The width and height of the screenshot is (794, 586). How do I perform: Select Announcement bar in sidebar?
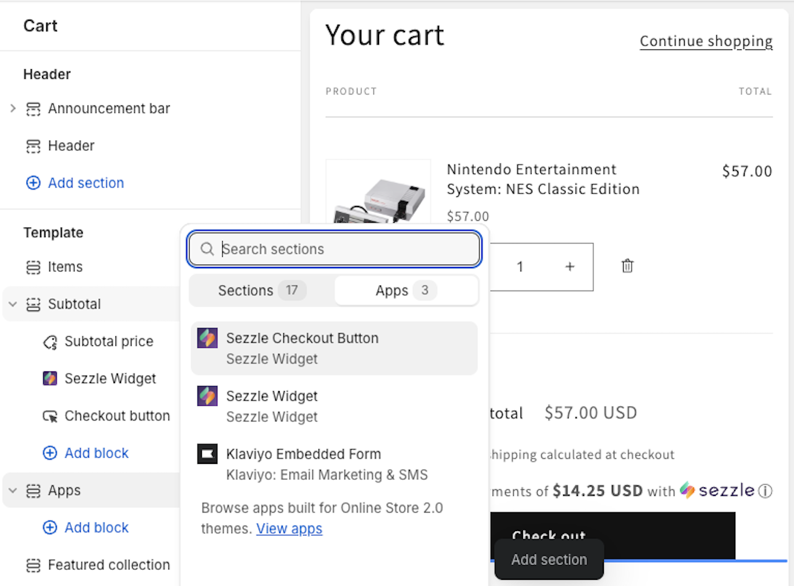pos(109,109)
